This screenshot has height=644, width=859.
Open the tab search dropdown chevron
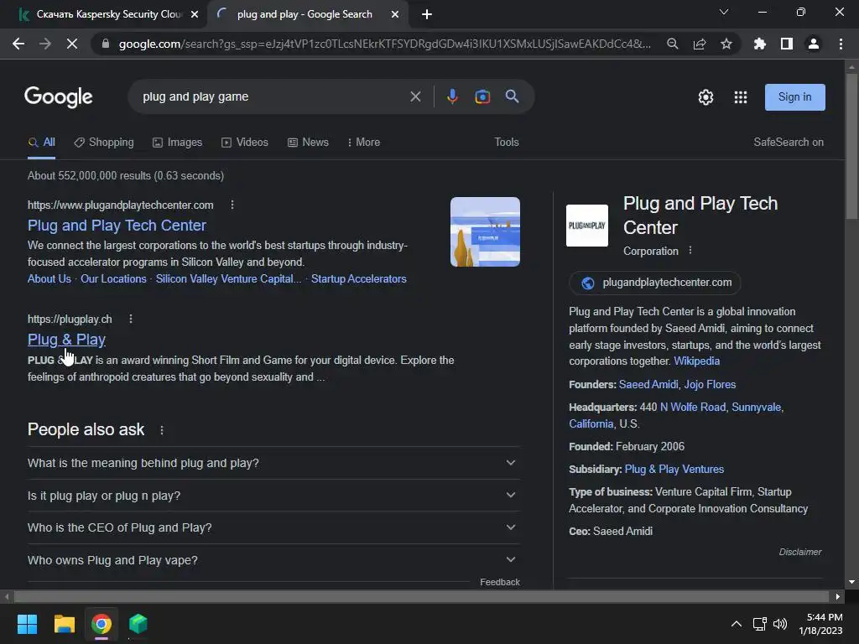[x=724, y=12]
